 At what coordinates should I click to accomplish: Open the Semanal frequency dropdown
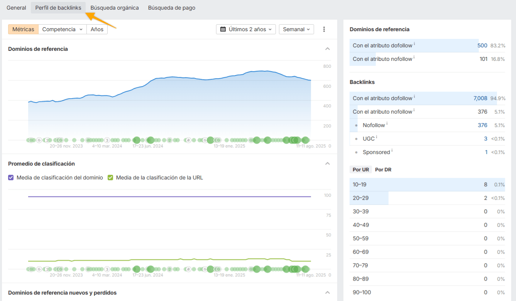pyautogui.click(x=296, y=29)
